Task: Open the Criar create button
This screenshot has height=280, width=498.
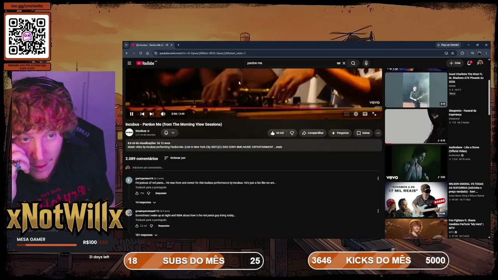Action: coord(455,63)
